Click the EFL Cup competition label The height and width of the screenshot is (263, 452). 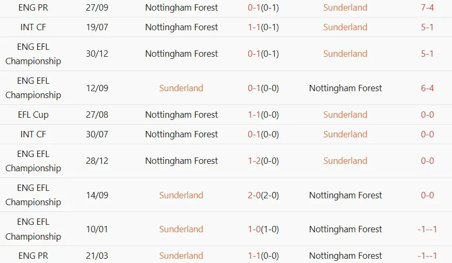click(x=33, y=115)
